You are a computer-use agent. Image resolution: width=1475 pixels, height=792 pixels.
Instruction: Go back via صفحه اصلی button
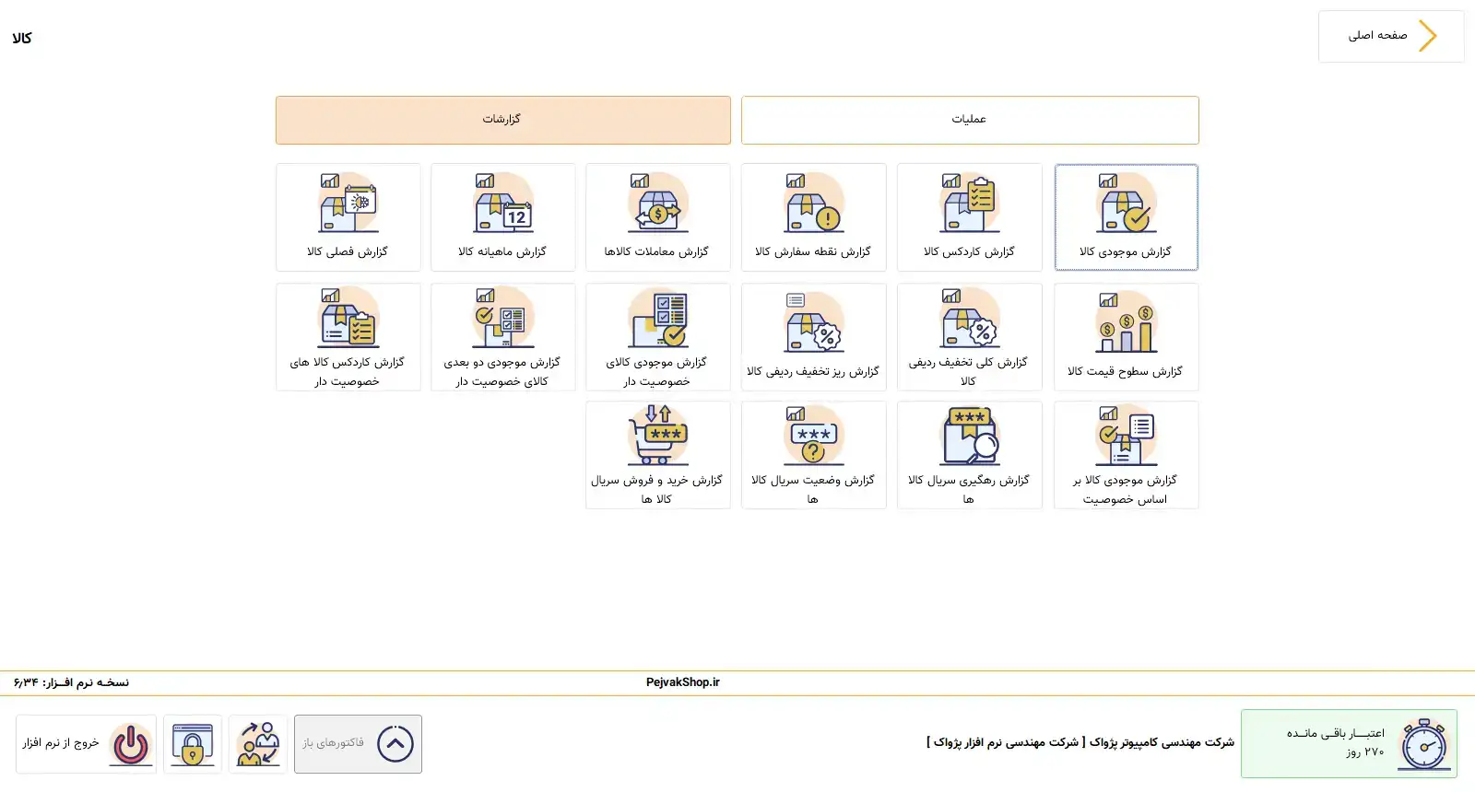tap(1390, 36)
